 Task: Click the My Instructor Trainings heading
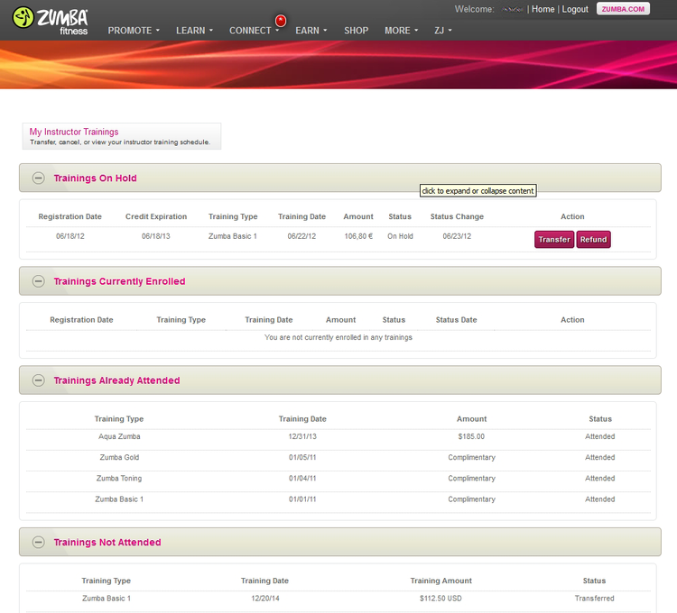click(74, 132)
